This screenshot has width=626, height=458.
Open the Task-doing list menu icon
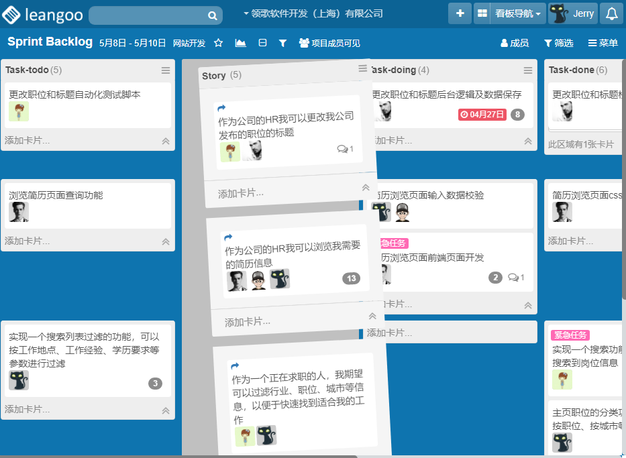click(x=528, y=70)
